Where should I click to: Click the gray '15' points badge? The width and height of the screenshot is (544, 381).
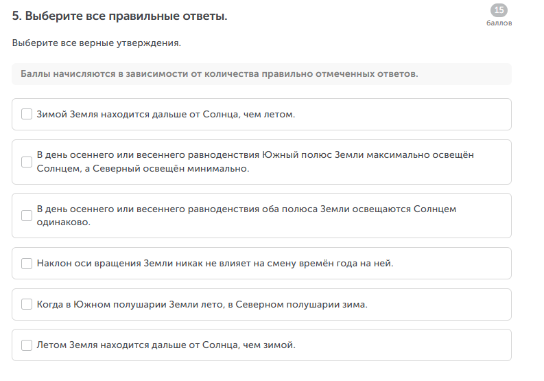[x=499, y=10]
